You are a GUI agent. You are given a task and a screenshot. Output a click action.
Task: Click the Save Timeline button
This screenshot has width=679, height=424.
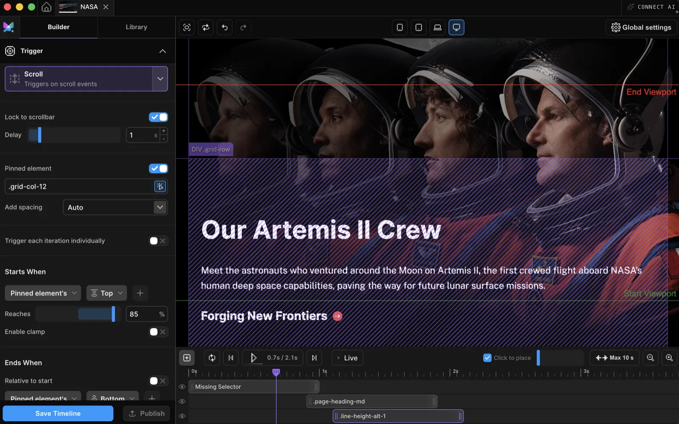[x=58, y=413]
